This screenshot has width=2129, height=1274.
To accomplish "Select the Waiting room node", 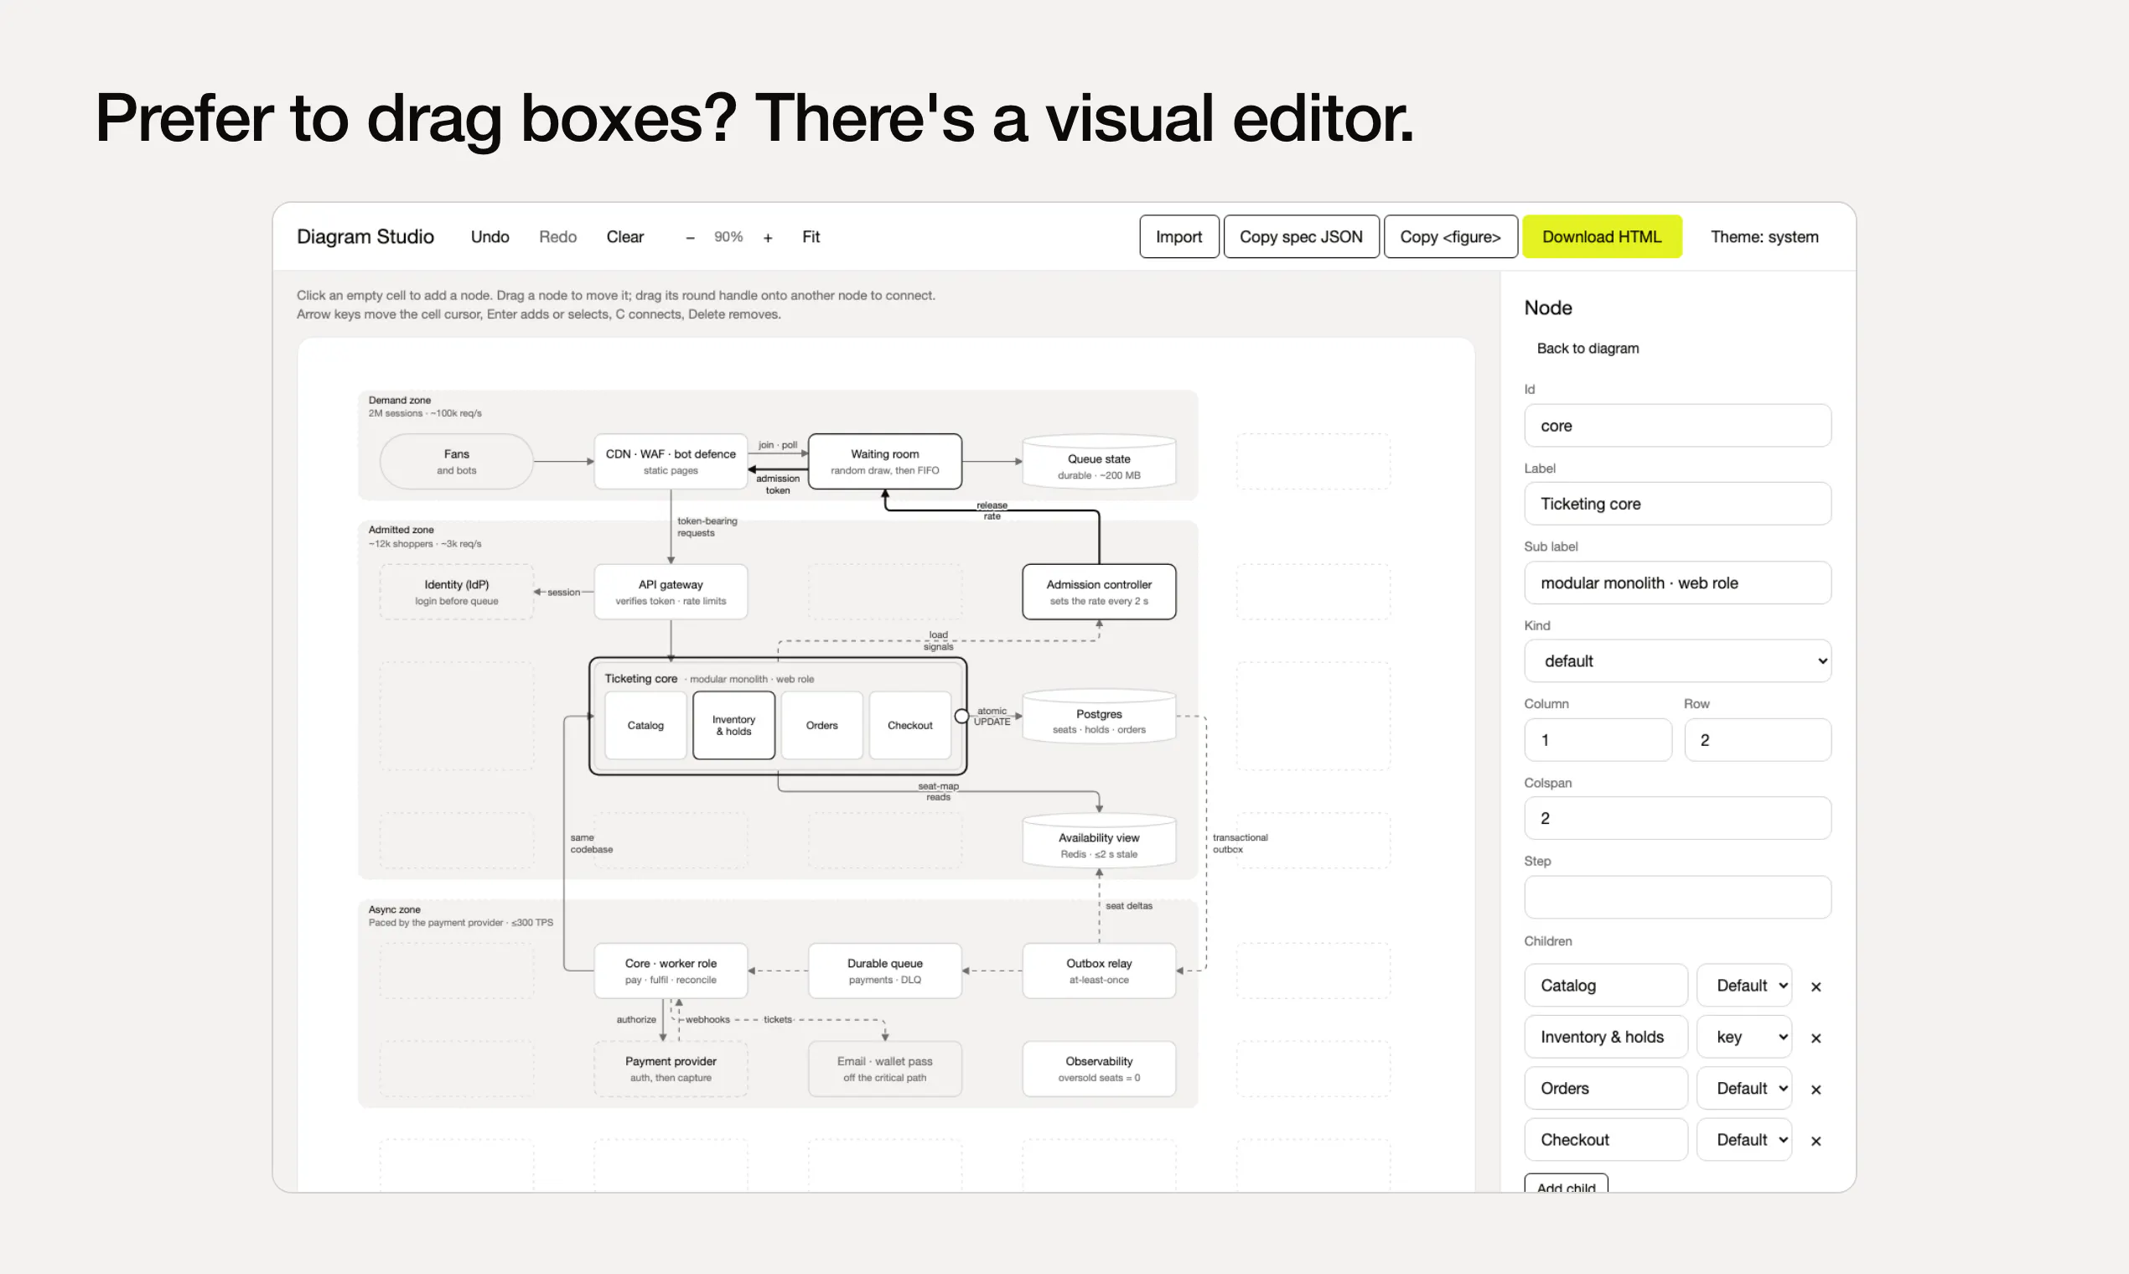I will (x=884, y=462).
